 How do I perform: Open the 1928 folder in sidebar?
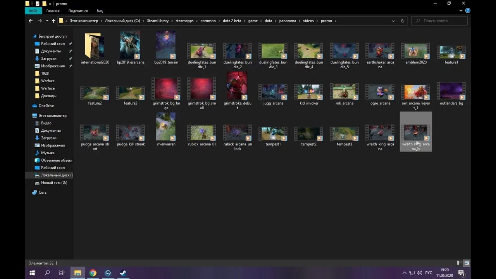(42, 73)
